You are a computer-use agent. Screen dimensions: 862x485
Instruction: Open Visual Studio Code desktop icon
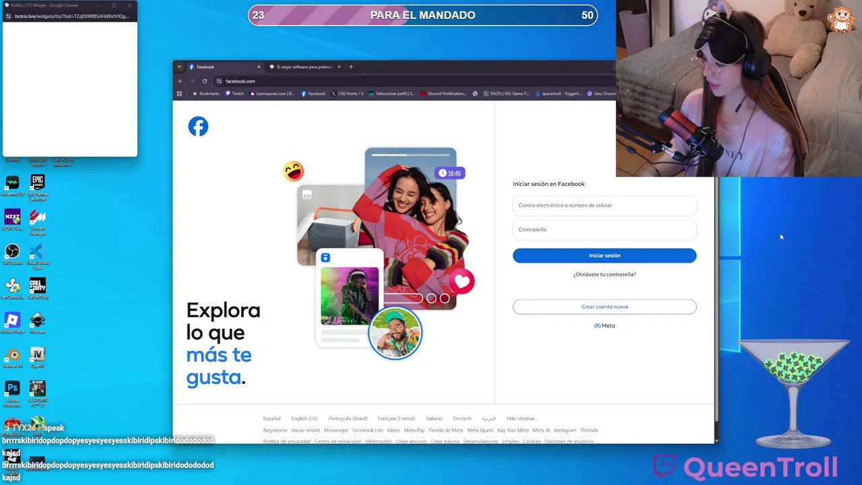(x=38, y=257)
